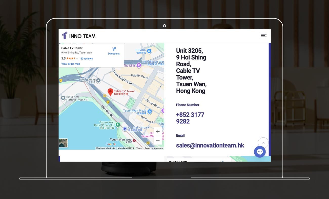The image size is (329, 199).
Task: Click View larger map link
Action: click(71, 64)
